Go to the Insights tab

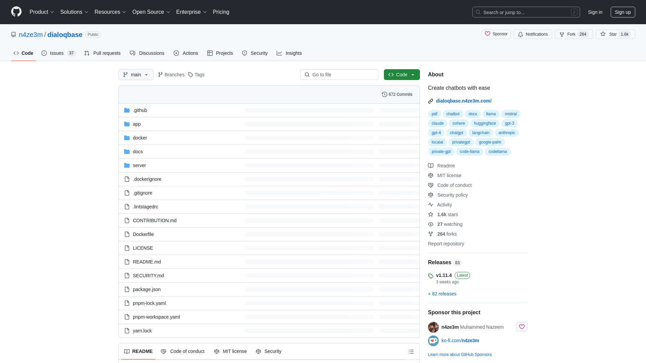pyautogui.click(x=289, y=53)
